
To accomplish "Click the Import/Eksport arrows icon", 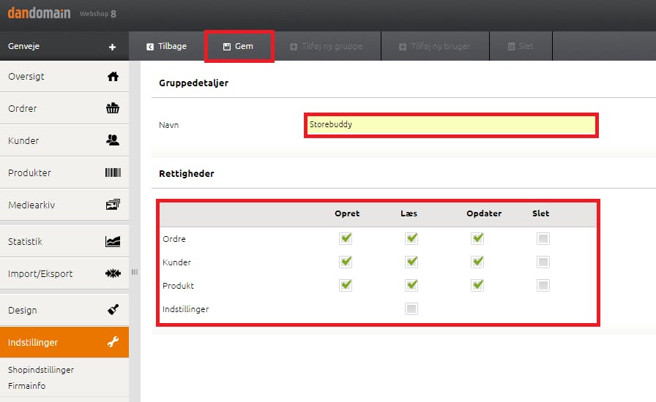I will [113, 273].
